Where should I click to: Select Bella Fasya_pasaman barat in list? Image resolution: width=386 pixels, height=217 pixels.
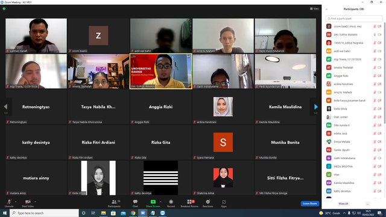point(354,101)
